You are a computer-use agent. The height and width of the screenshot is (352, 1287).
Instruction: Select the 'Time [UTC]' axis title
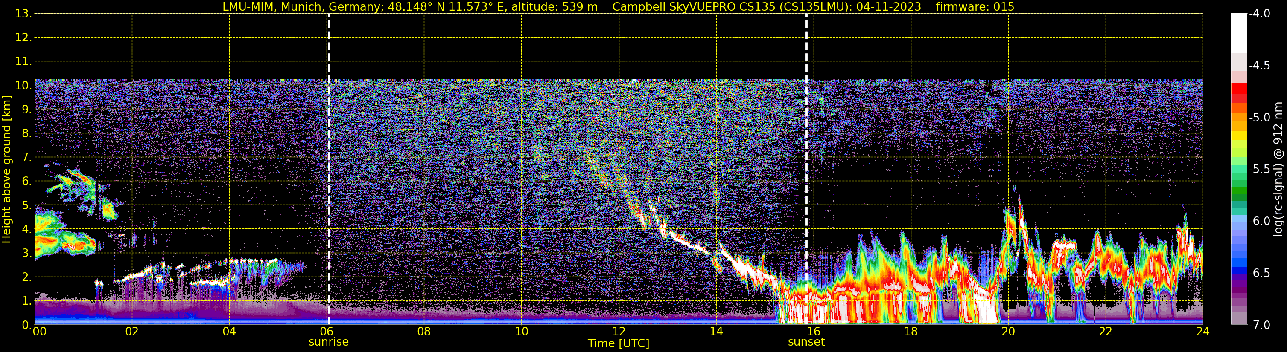click(x=619, y=343)
